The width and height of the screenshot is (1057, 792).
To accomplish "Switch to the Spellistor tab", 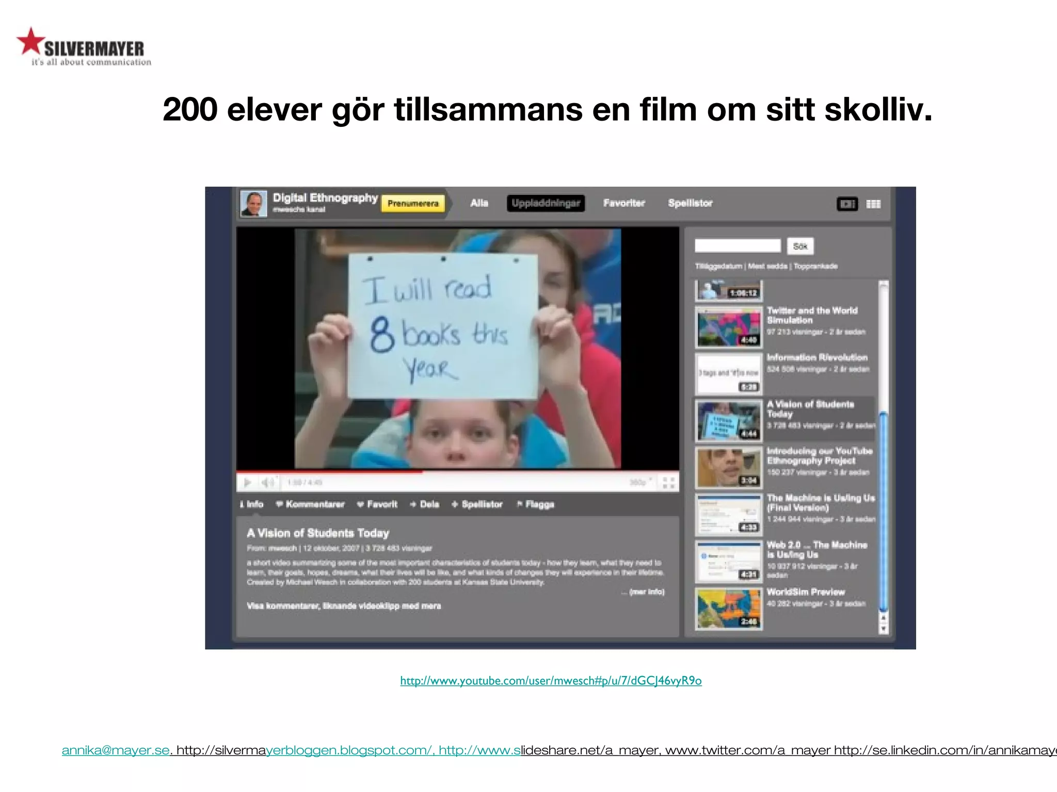I will coord(690,203).
